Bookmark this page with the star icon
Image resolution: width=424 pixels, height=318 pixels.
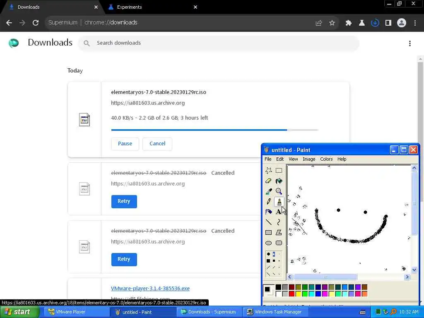click(332, 23)
